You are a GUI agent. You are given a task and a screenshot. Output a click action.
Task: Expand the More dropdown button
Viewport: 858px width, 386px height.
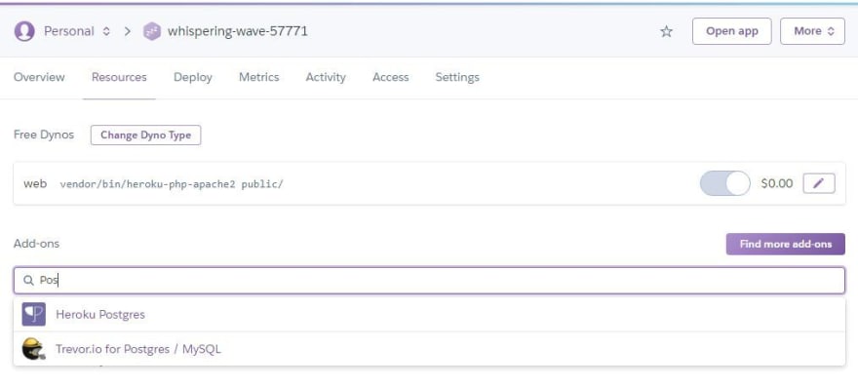[812, 31]
